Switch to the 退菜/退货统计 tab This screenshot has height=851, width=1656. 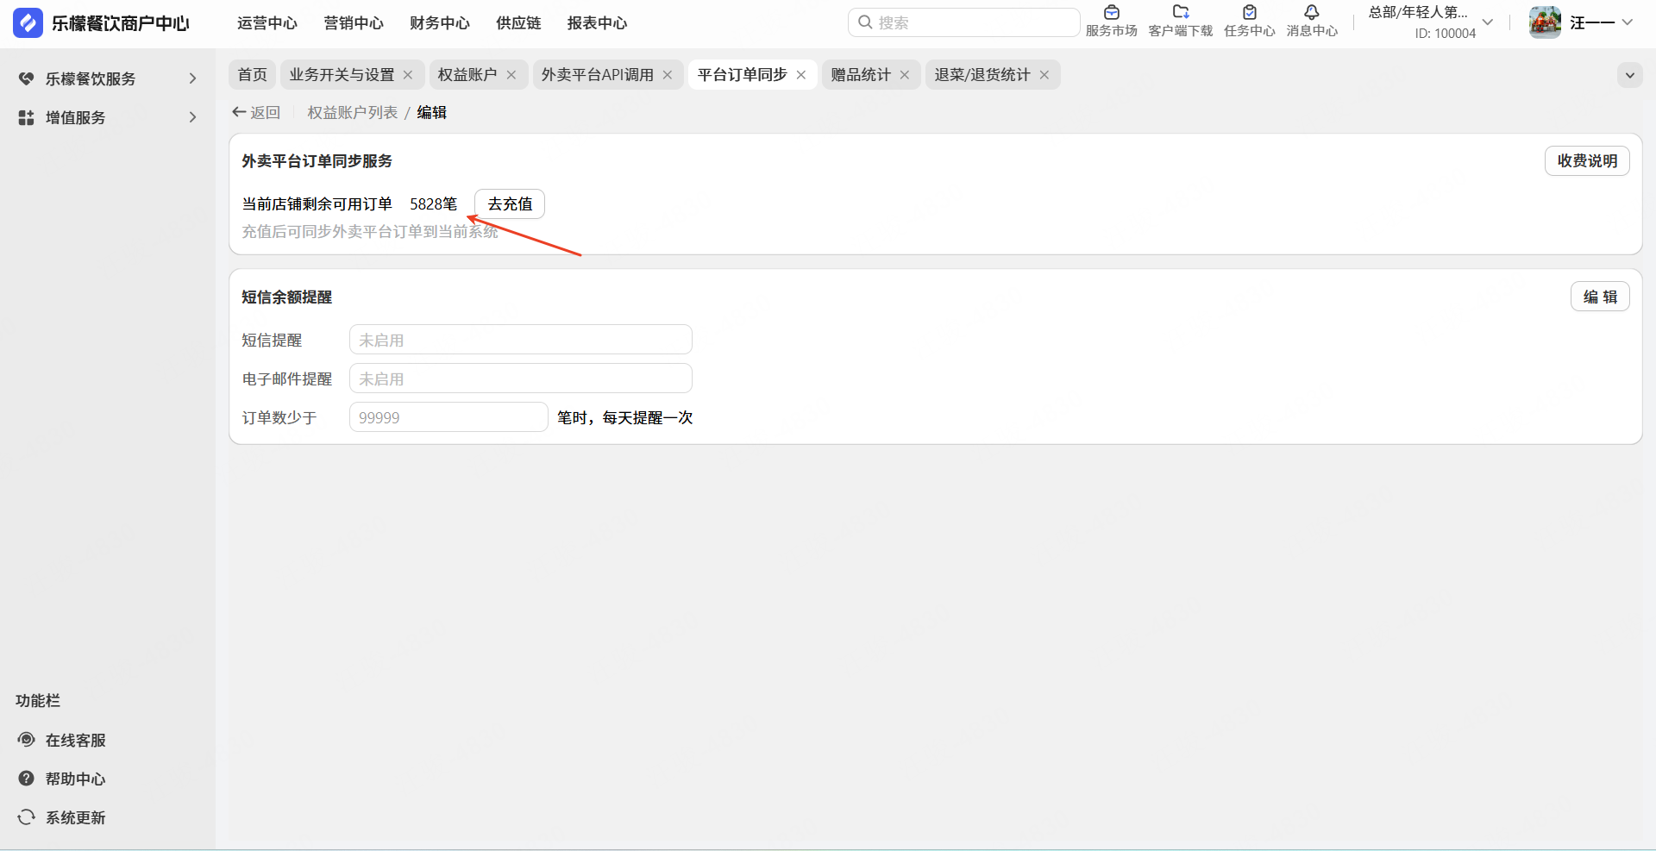coord(982,75)
